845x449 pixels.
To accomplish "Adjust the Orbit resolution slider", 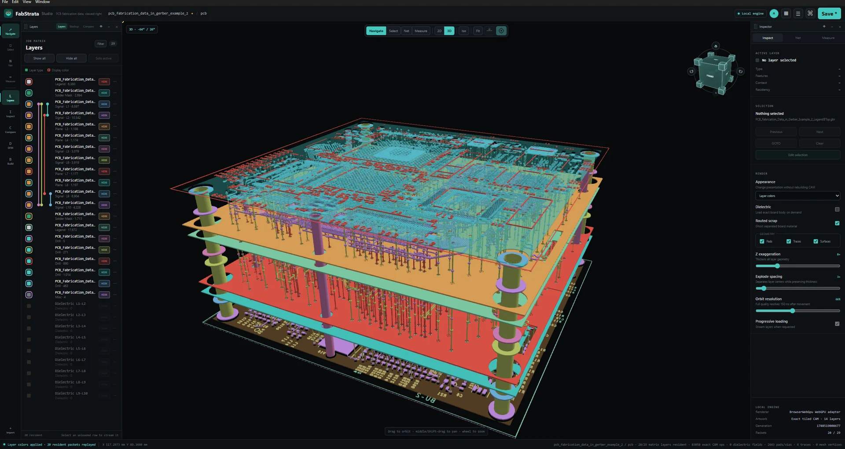I will (797, 311).
